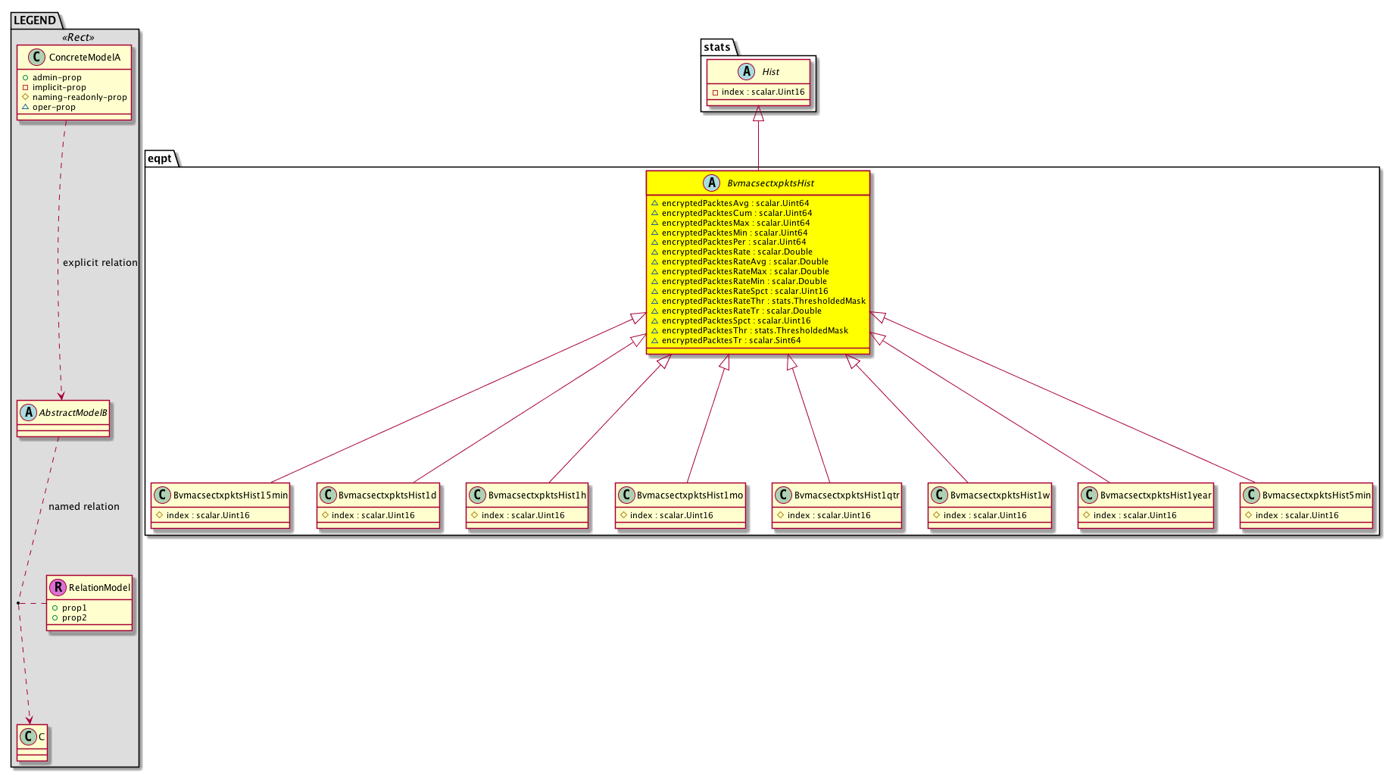The height and width of the screenshot is (775, 1395).
Task: Click the BvmacsectxpktsHist1mo class name
Action: coord(689,495)
